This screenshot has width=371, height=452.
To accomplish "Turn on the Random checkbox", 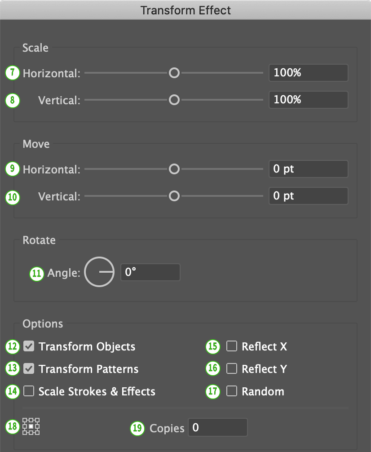I will tap(232, 391).
